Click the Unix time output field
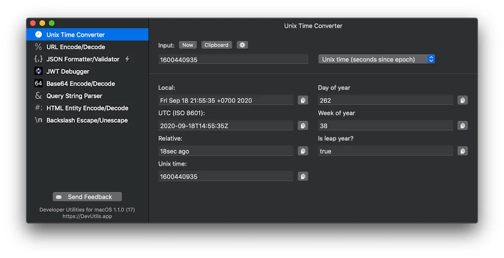504x258 pixels. [x=225, y=176]
